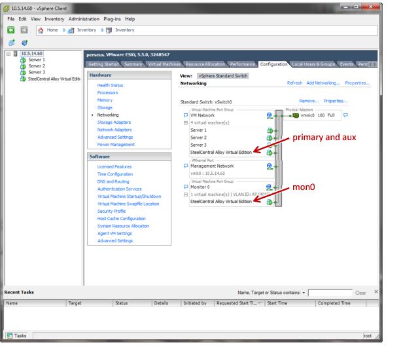Screen dimensions: 401x351
Task: Select Server 3 VM in inventory tree
Action: point(37,72)
